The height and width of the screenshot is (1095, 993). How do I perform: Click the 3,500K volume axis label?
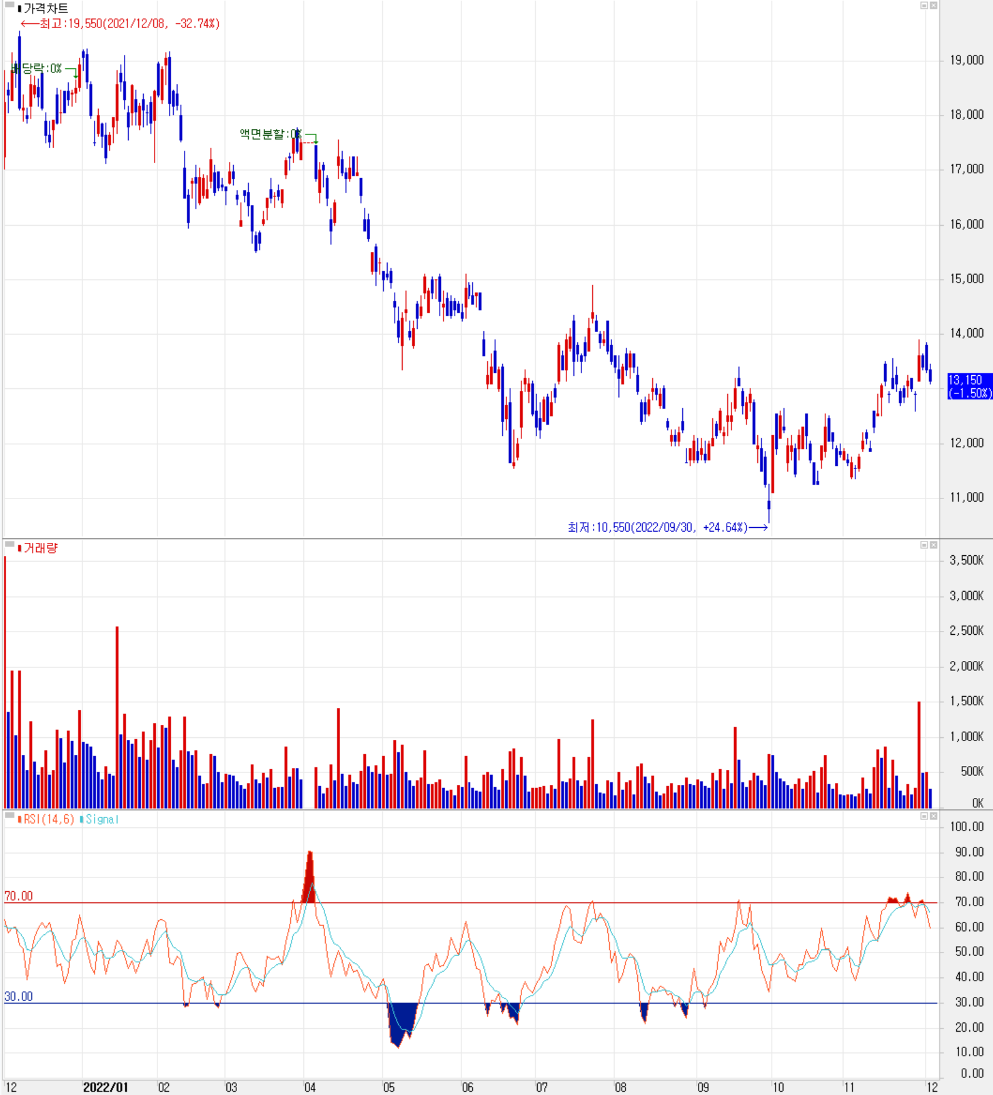tap(967, 560)
